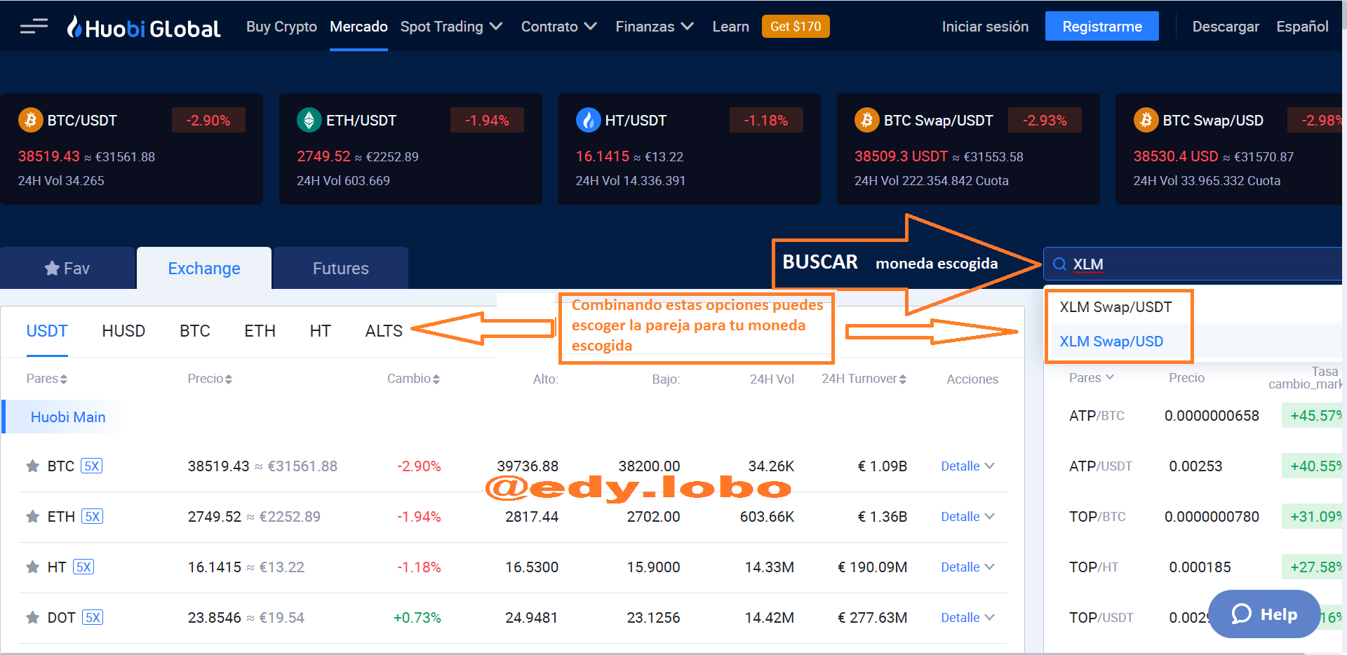Favorite DOT with its star icon
1347x655 pixels.
(32, 617)
